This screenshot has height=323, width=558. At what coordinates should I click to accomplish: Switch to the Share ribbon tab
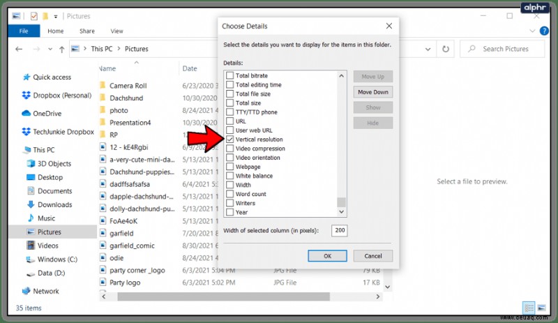[x=87, y=31]
